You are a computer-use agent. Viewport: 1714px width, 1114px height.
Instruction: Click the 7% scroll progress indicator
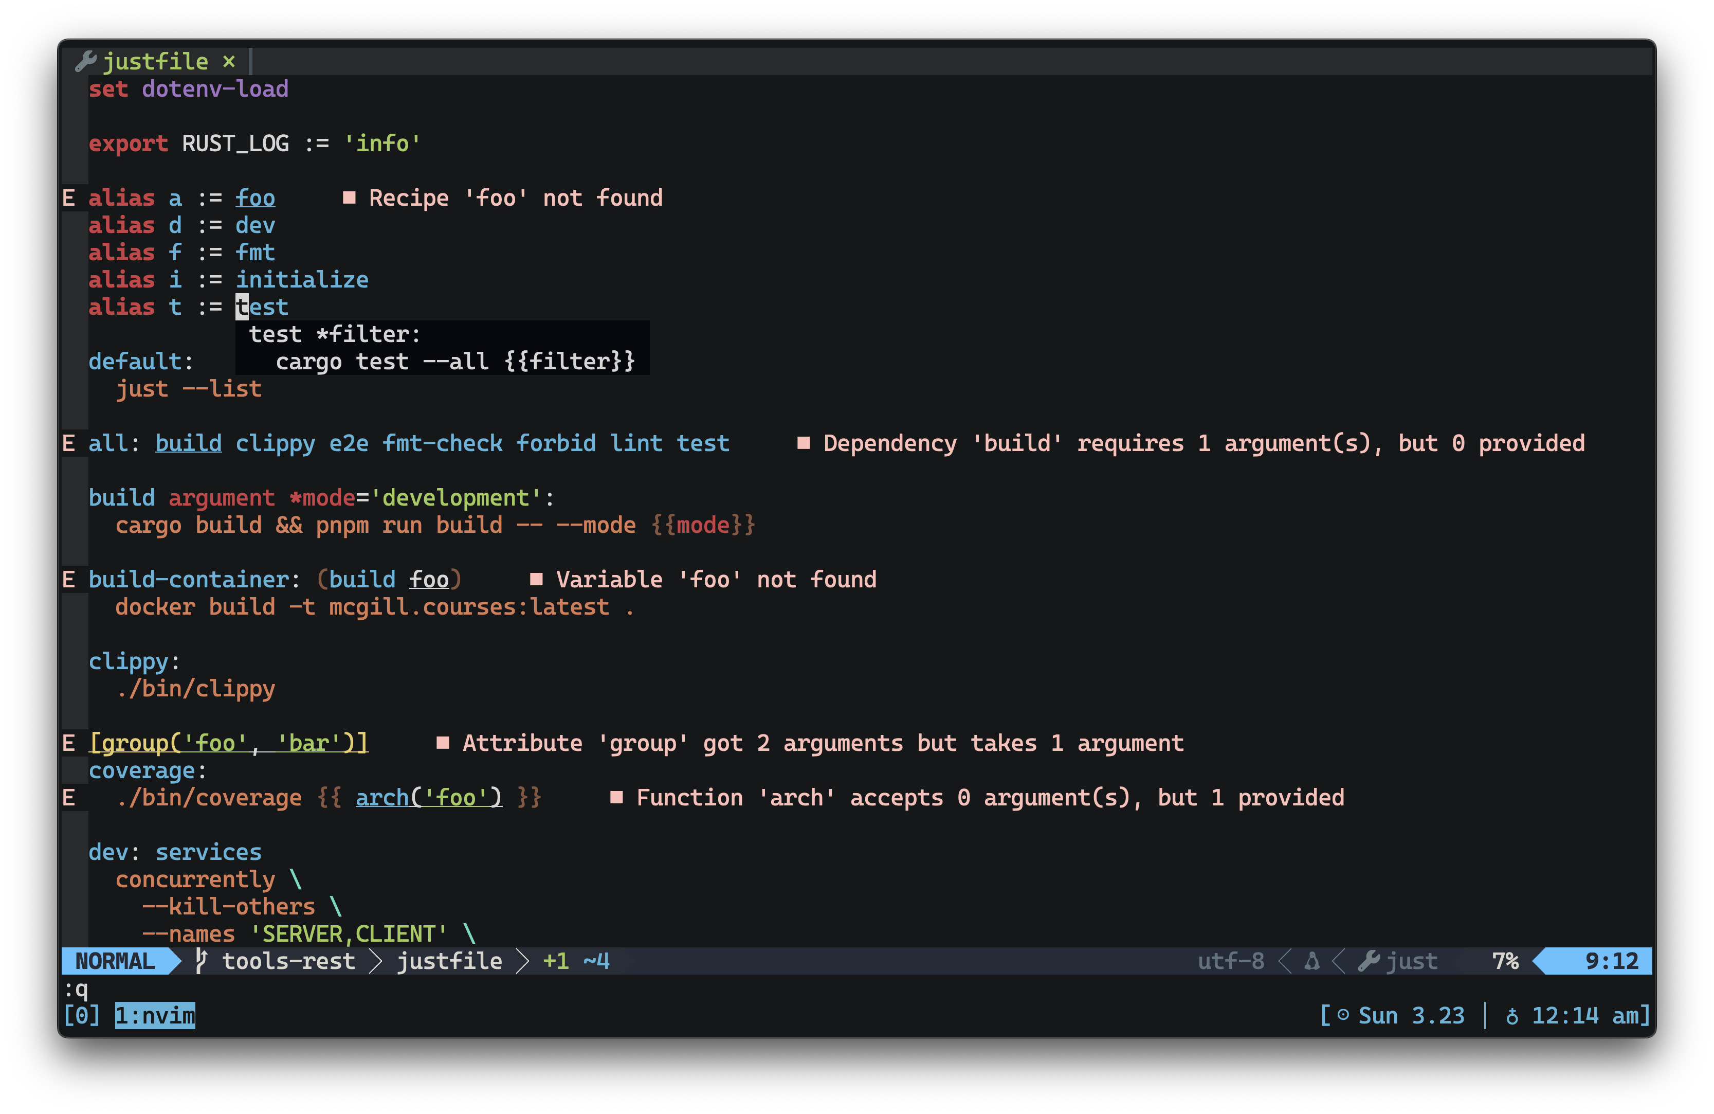(x=1505, y=961)
